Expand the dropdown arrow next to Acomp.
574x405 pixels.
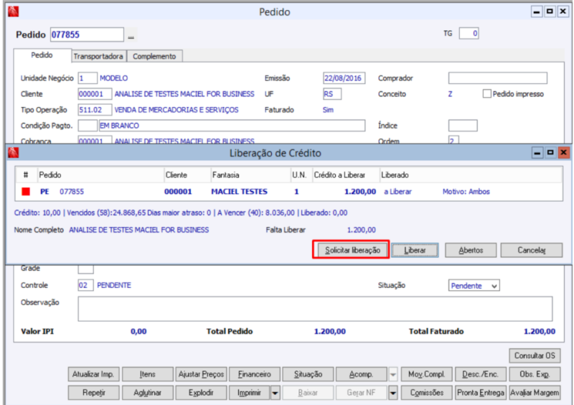[x=392, y=374]
